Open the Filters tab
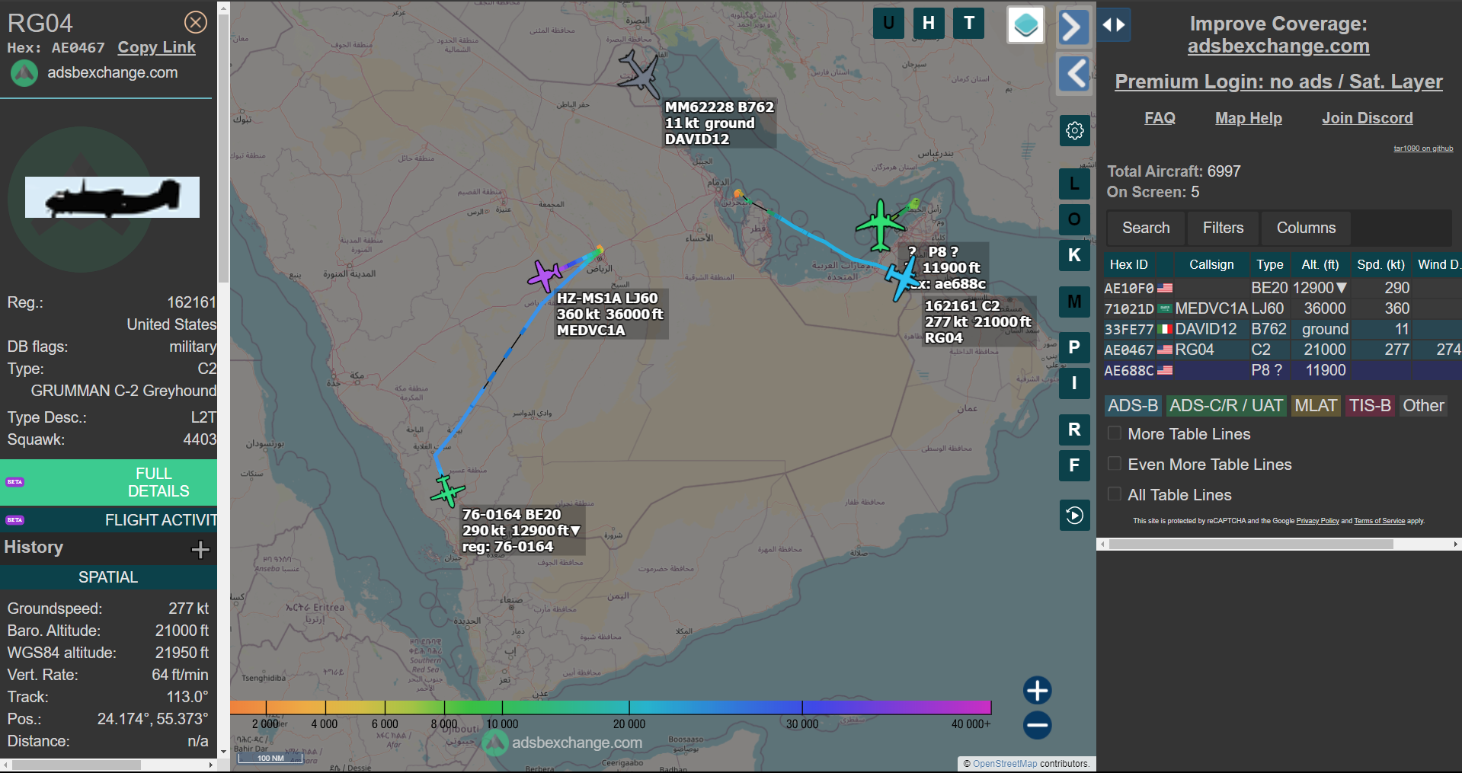 coord(1223,228)
